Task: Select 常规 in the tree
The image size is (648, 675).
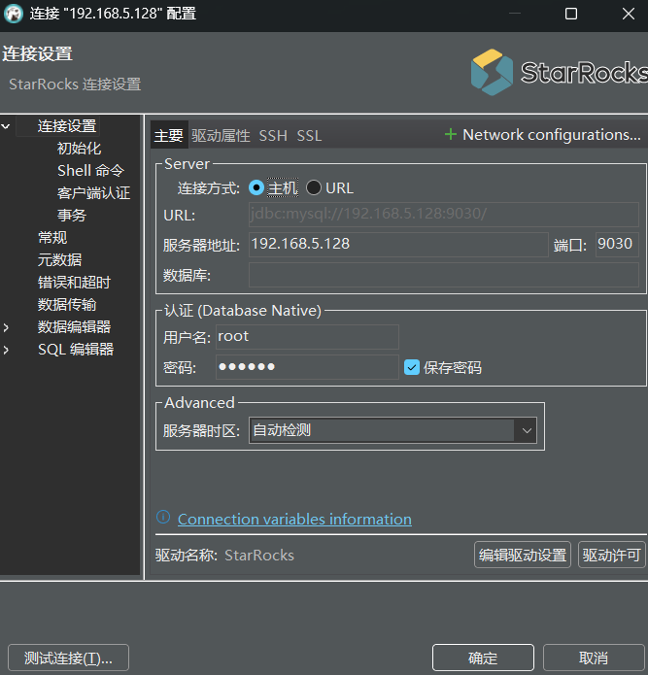Action: point(52,238)
